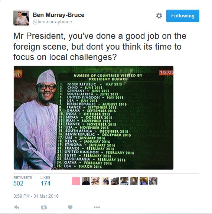The width and height of the screenshot is (212, 214).
Task: View the 502 retweets count
Action: [18, 183]
